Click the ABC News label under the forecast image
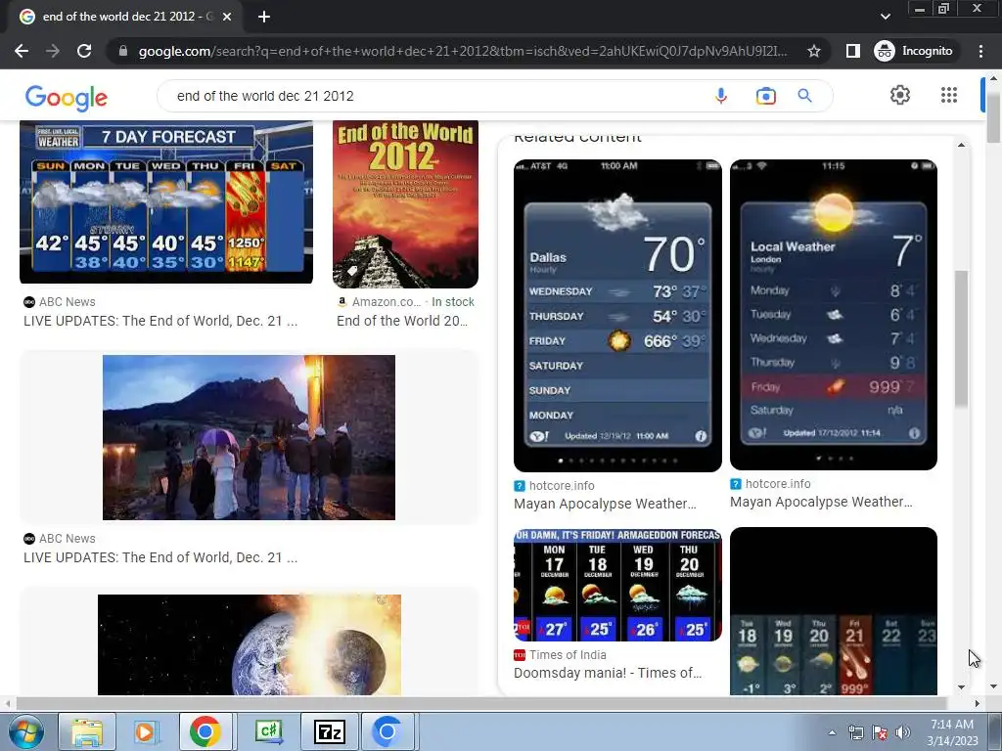Image resolution: width=1002 pixels, height=751 pixels. (x=68, y=302)
